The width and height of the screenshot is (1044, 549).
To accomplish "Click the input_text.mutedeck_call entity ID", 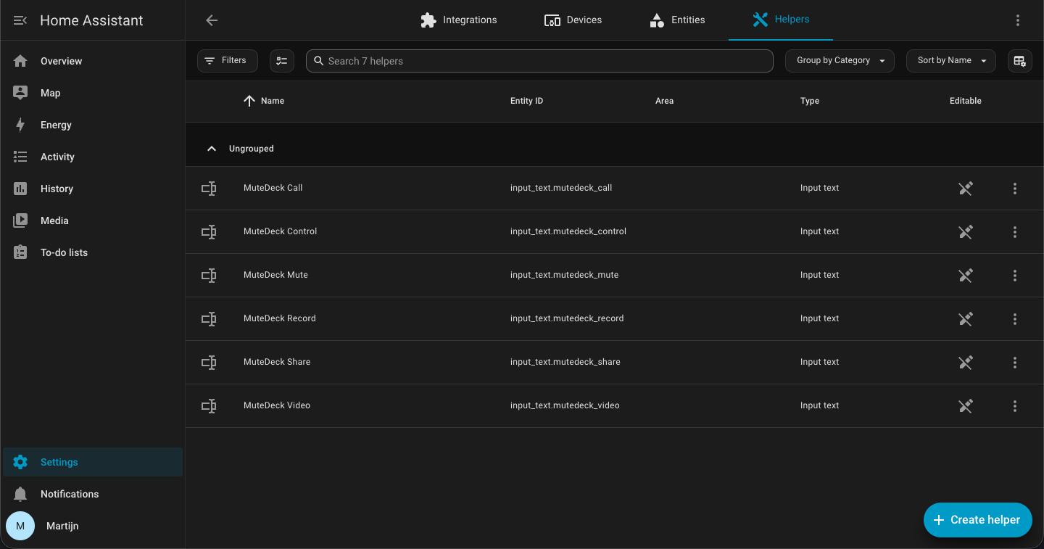I will click(x=561, y=188).
